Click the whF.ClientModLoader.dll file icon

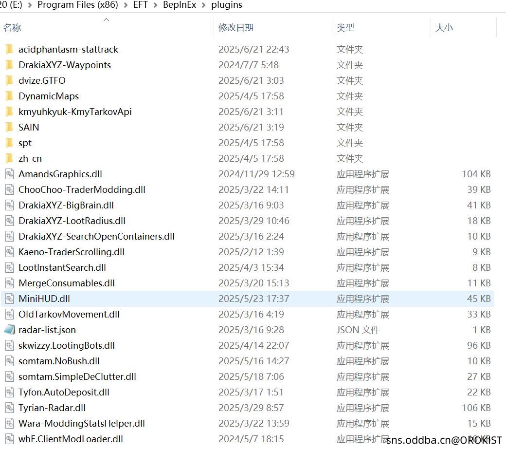coord(10,439)
